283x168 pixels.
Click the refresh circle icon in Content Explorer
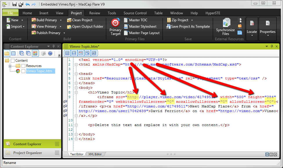(x=50, y=53)
